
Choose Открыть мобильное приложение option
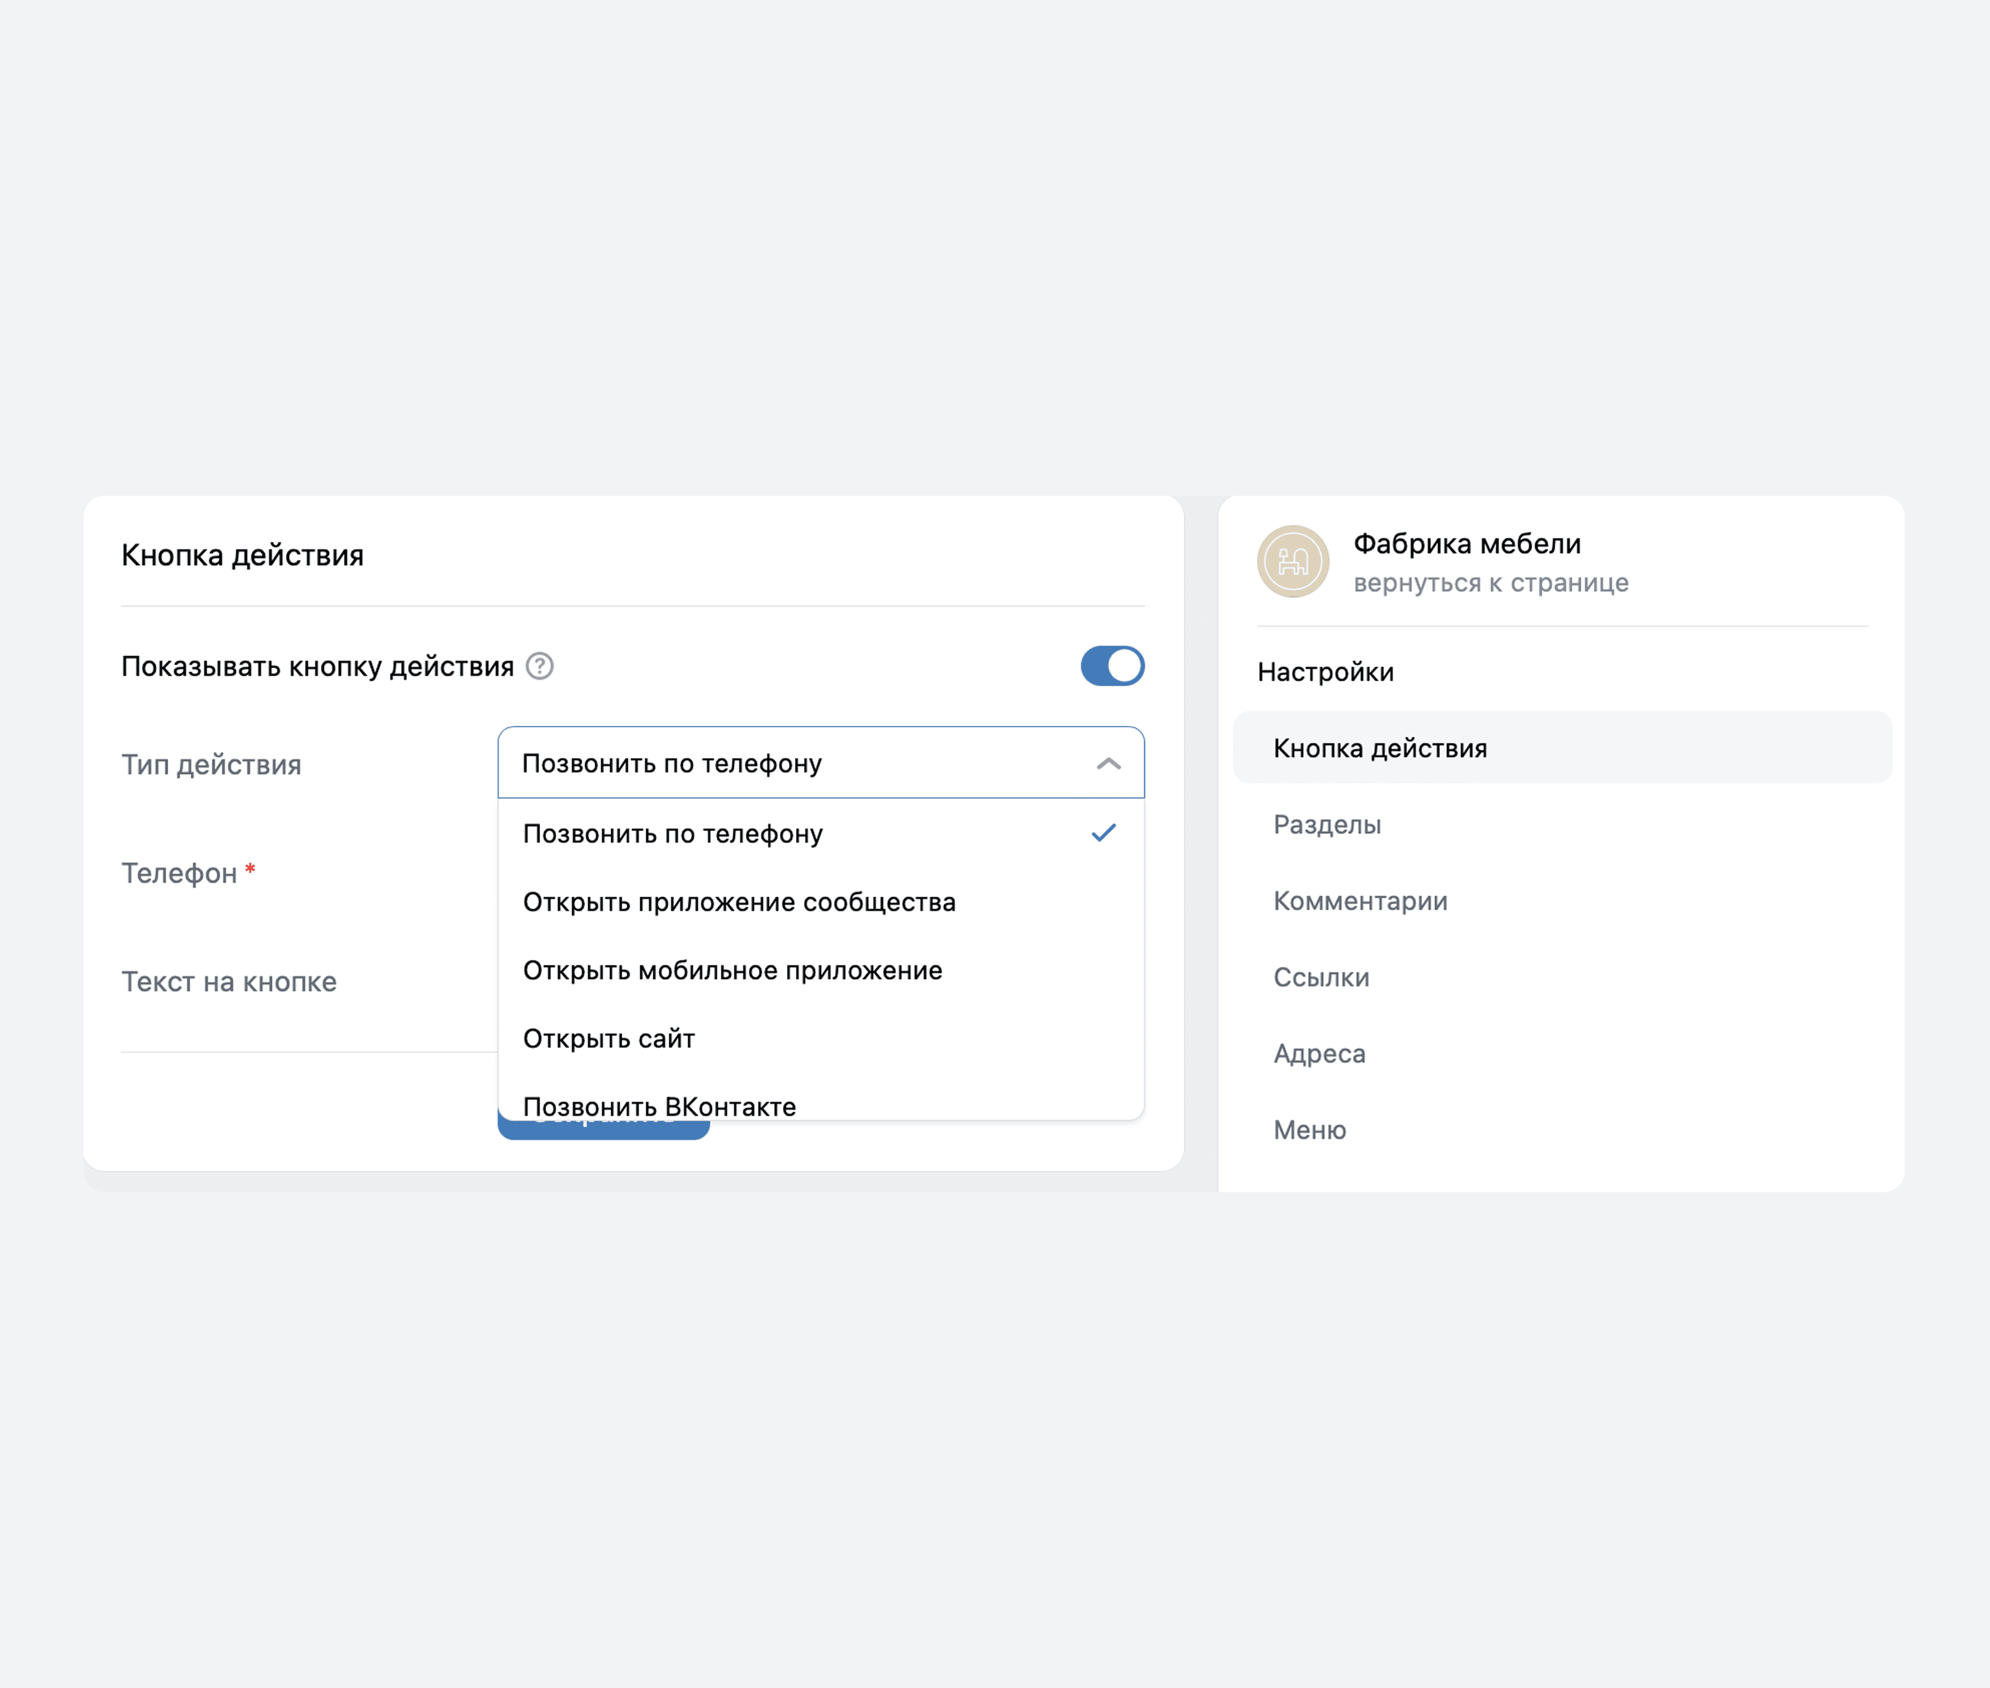click(821, 970)
